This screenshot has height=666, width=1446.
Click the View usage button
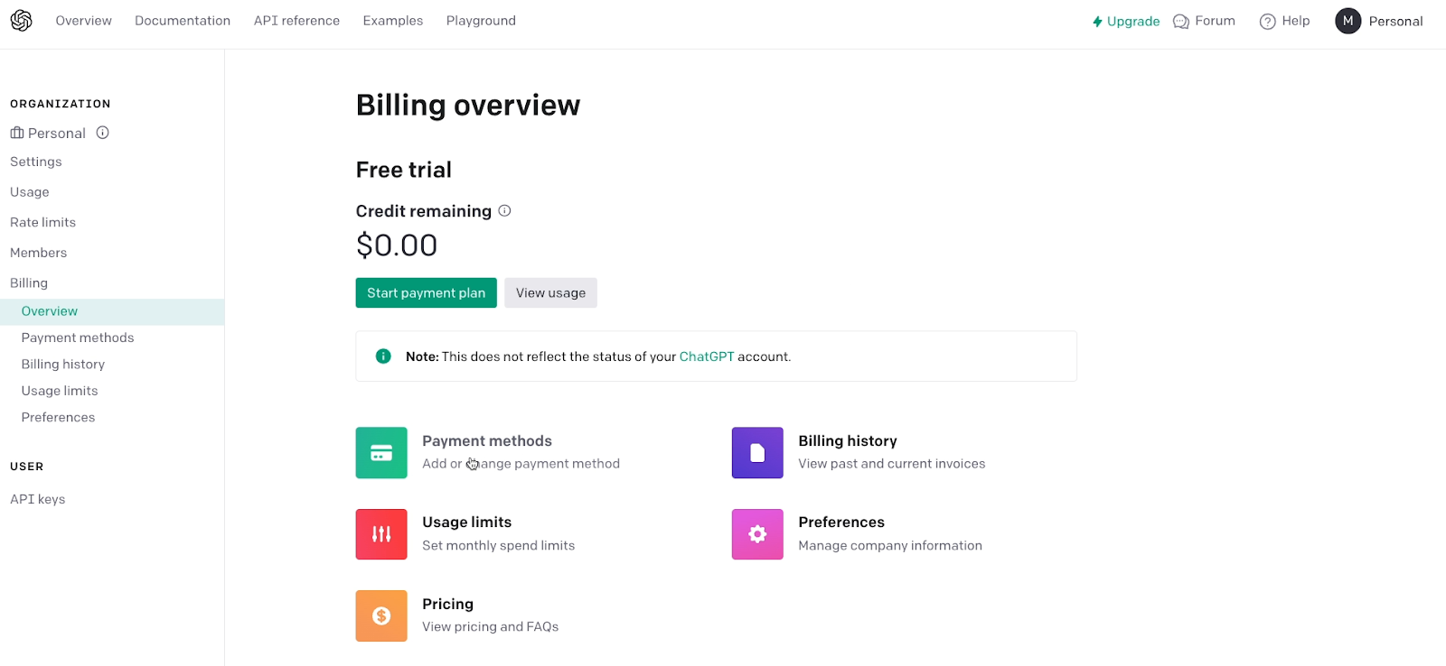click(551, 292)
